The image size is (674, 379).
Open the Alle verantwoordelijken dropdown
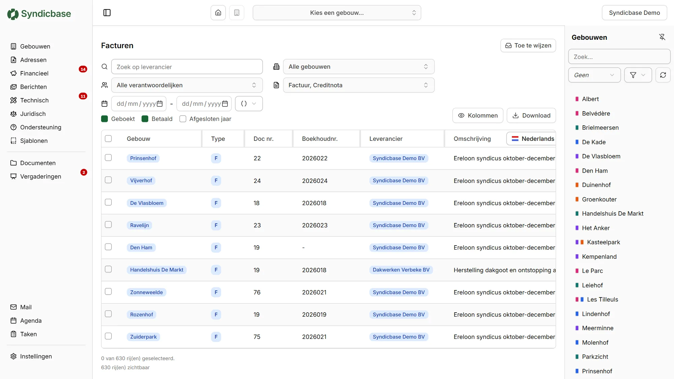click(x=187, y=85)
